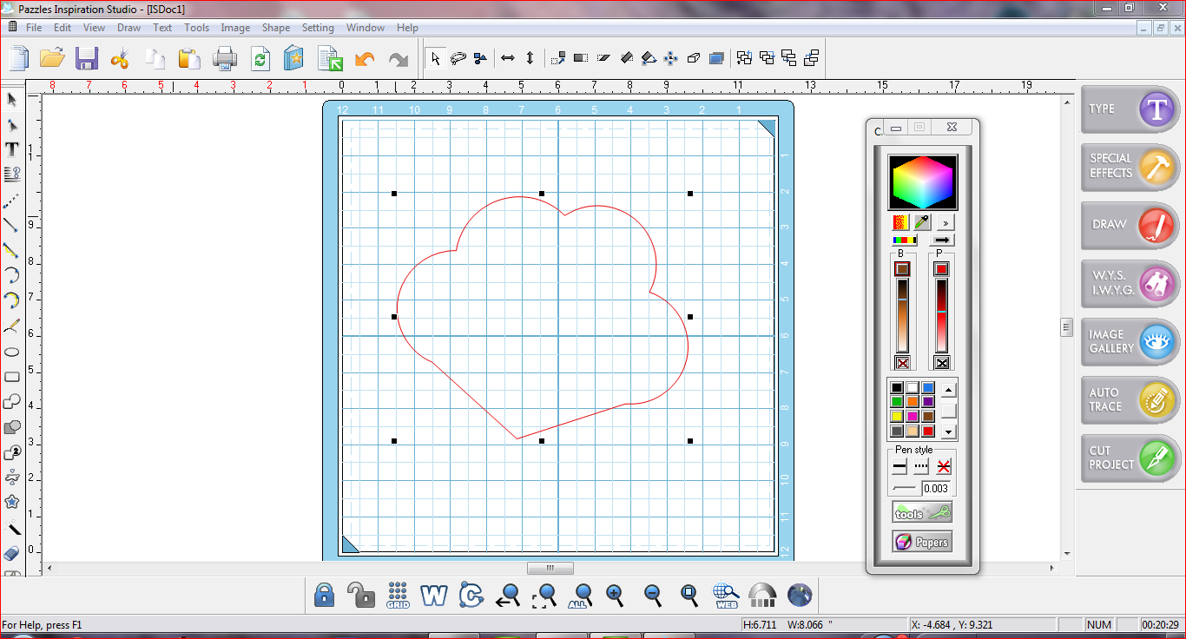The image size is (1186, 639).
Task: Turn off pen color with X box
Action: click(942, 363)
